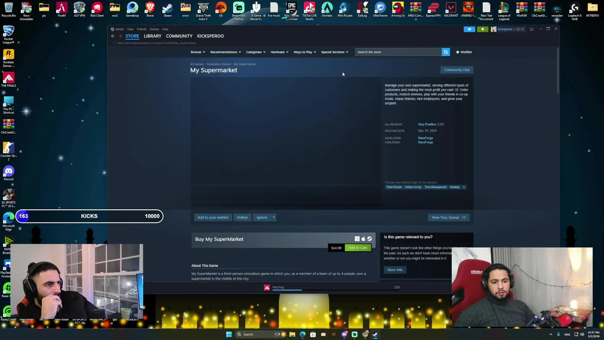Open the Steam menu in title bar
Viewport: 604px width, 340px height.
pyautogui.click(x=119, y=29)
